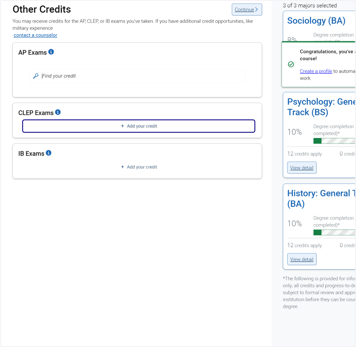Open the contact a counselor link
Image resolution: width=356 pixels, height=347 pixels.
coord(35,35)
